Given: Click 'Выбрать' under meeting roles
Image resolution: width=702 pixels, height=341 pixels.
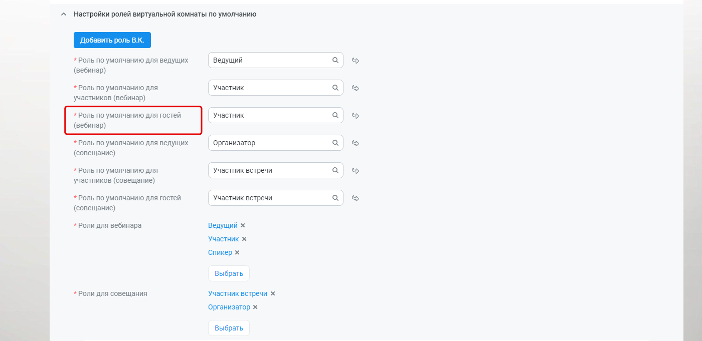Looking at the screenshot, I should 229,328.
